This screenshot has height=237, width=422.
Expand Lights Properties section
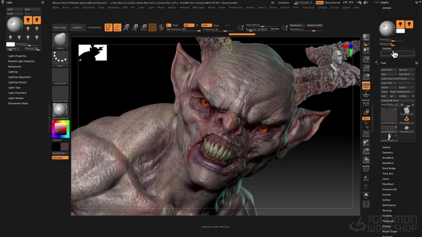17,56
